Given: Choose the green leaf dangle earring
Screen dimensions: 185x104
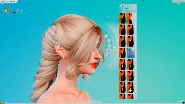Looking at the screenshot, I should coord(130,64).
